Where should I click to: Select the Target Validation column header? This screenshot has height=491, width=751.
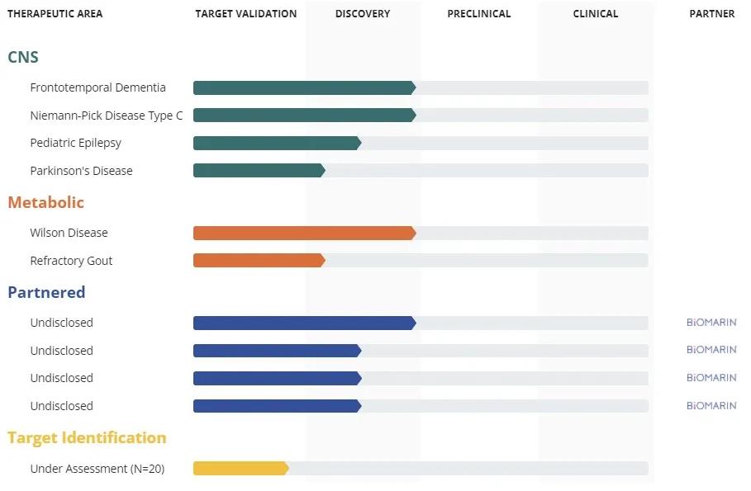coord(245,14)
